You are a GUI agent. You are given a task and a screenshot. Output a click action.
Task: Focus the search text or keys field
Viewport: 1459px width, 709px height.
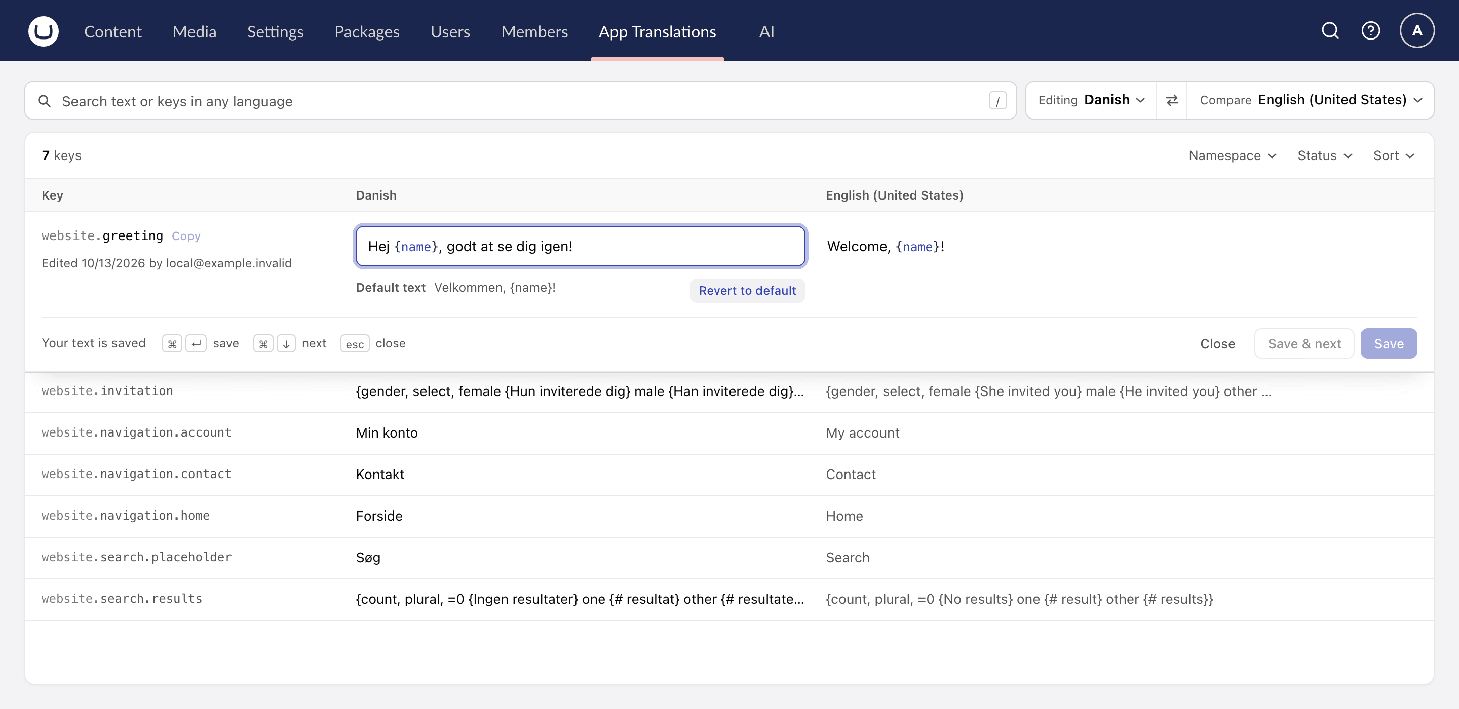click(520, 101)
